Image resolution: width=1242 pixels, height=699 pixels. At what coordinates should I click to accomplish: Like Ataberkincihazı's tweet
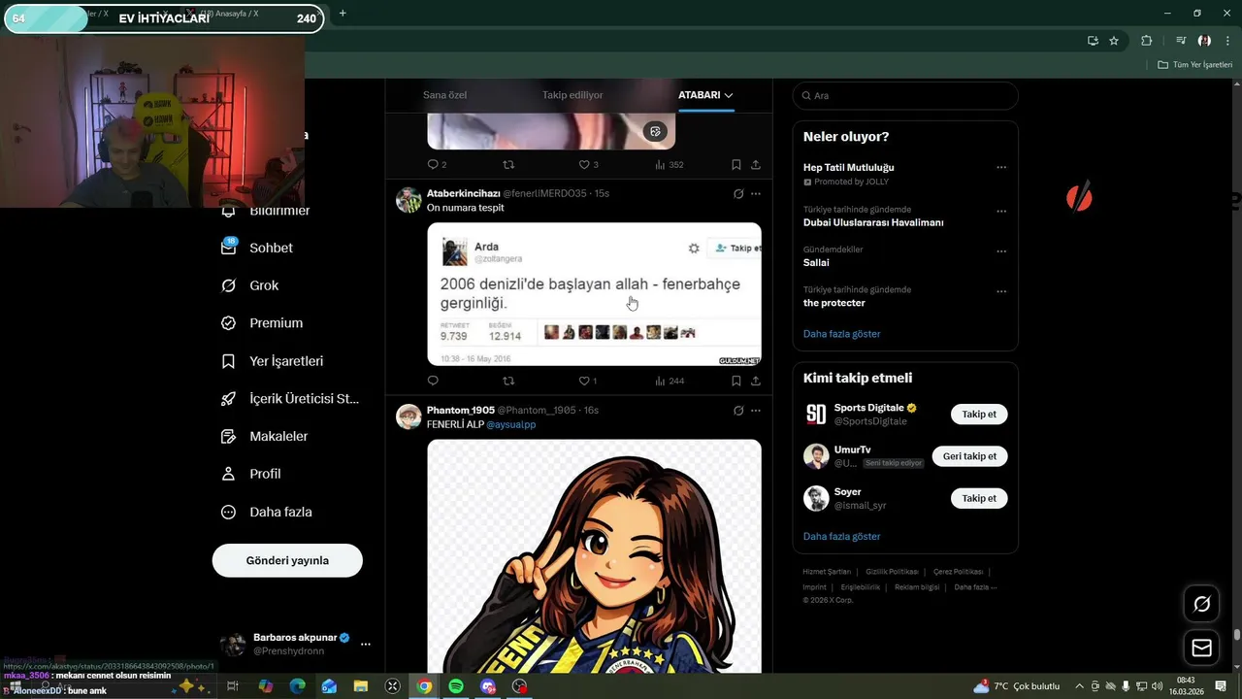[x=587, y=381]
